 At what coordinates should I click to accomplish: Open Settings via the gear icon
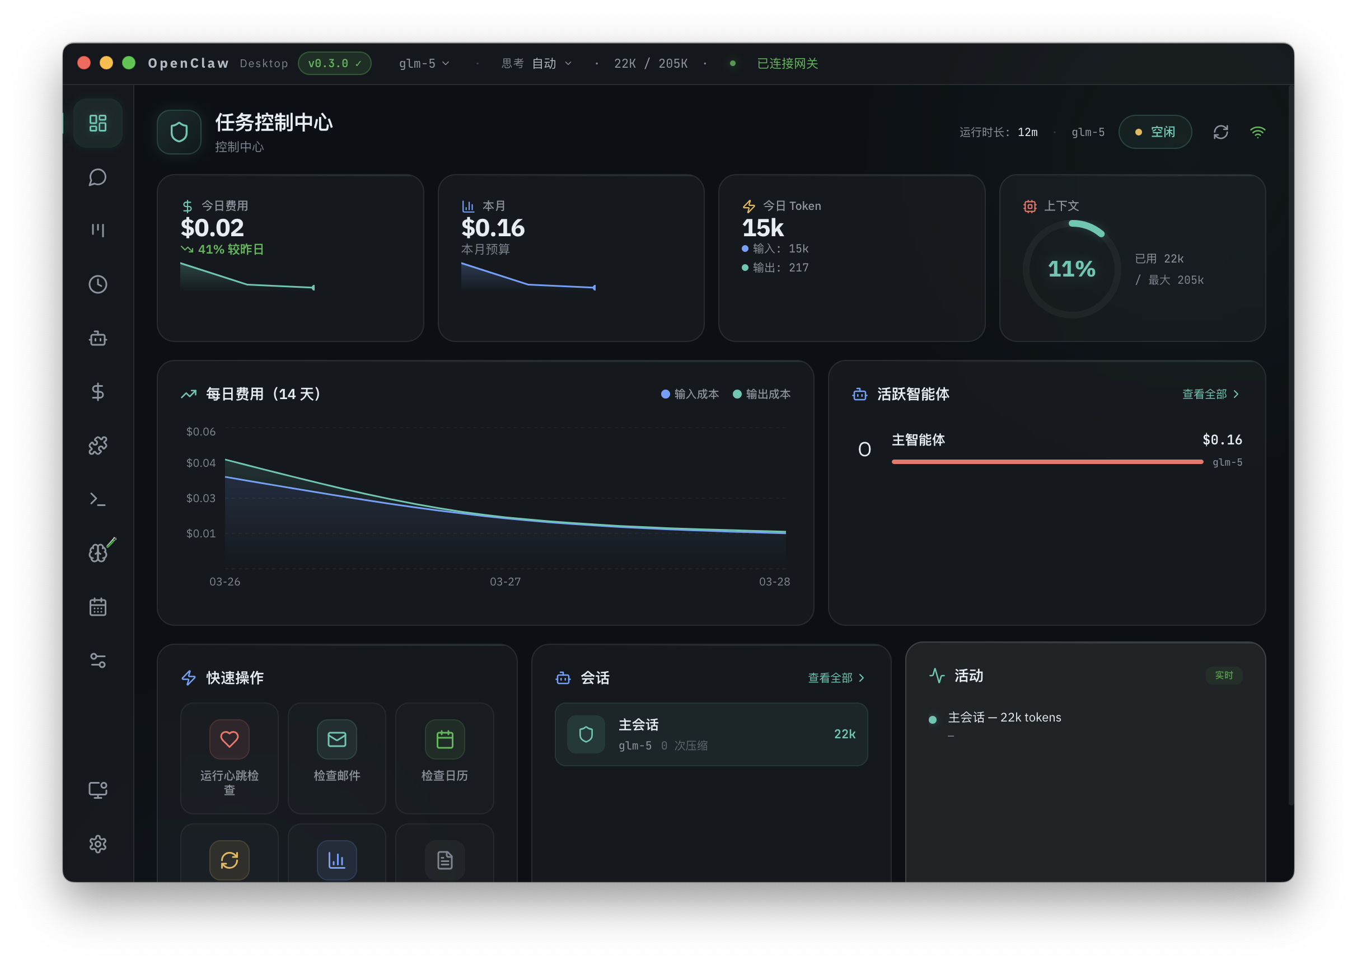click(98, 844)
